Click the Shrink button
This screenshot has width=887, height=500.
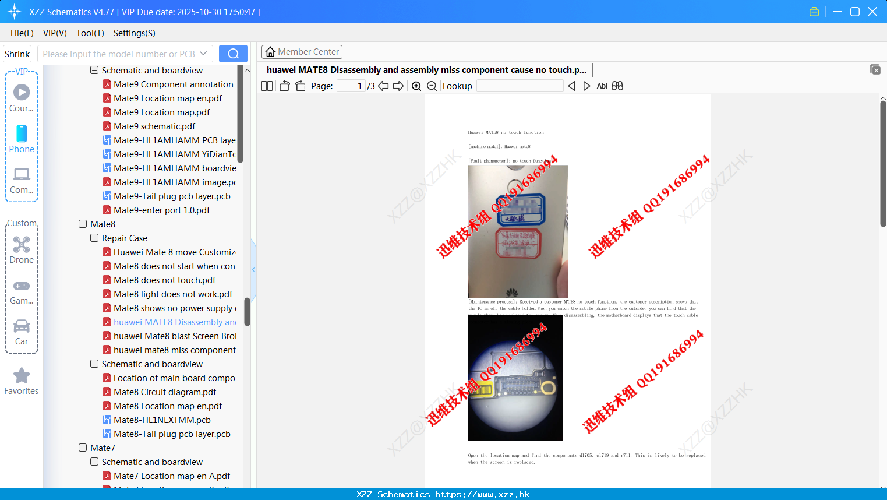click(17, 54)
